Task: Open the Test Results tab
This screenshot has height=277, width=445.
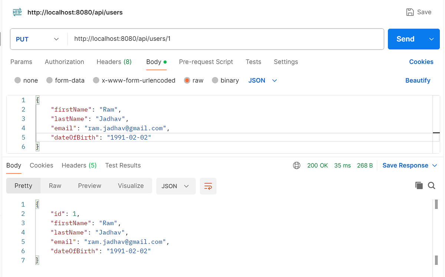Action: [x=123, y=166]
